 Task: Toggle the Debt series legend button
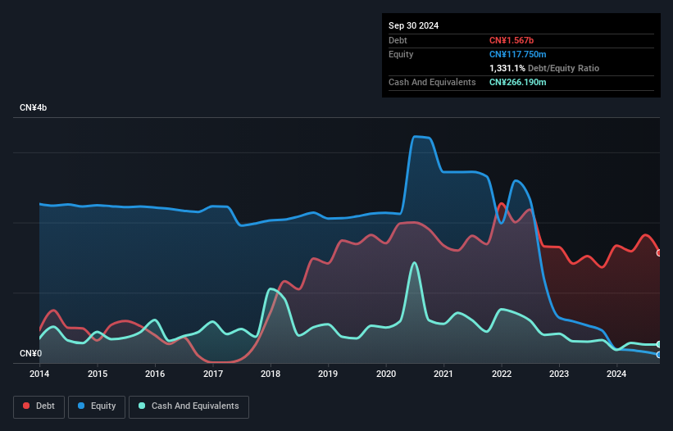point(39,406)
